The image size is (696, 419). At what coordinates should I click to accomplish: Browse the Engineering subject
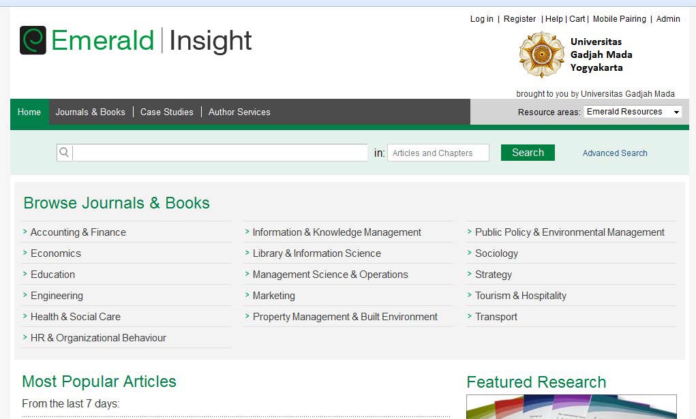tap(57, 296)
